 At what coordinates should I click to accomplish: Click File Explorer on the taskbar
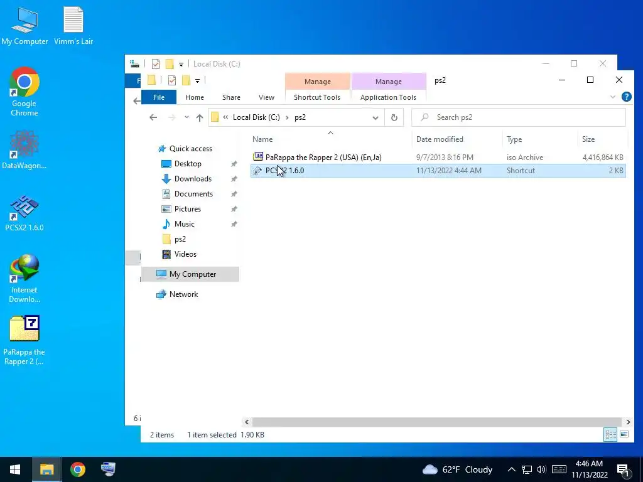point(46,469)
